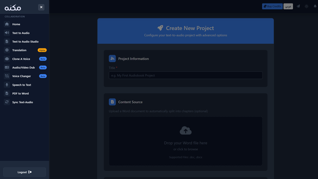This screenshot has width=318, height=179.
Task: Click the cloud upload icon
Action: 185,131
